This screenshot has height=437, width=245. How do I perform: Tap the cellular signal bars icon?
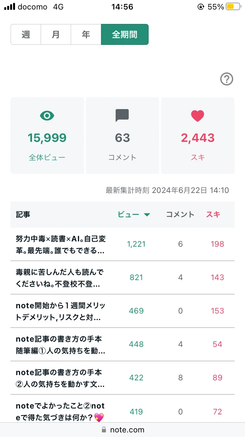click(x=10, y=7)
